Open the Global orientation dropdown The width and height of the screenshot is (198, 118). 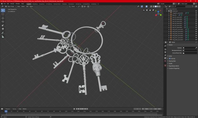coord(73,7)
